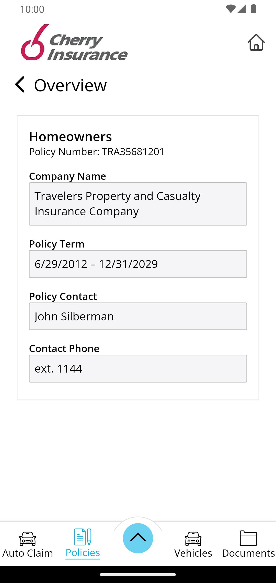276x583 pixels.
Task: Switch to the Auto Claim tab label
Action: coord(28,553)
